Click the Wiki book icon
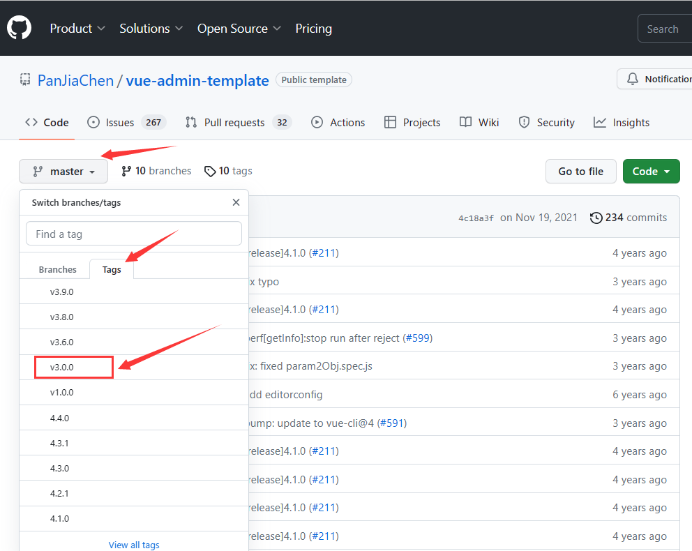The width and height of the screenshot is (692, 551). (x=465, y=122)
